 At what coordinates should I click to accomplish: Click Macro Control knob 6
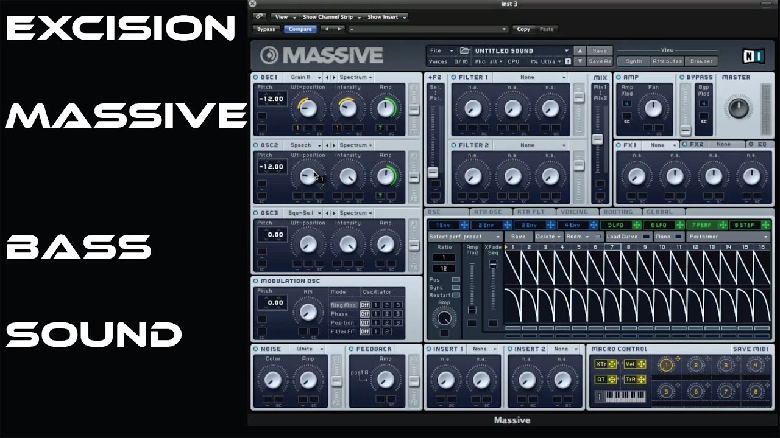tap(696, 392)
